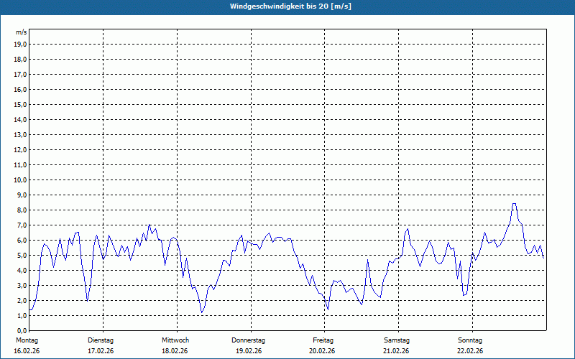The image size is (575, 359).
Task: Click the 'Samstag' day label
Action: (397, 340)
